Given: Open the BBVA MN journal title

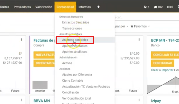Looking at the screenshot, I should tap(42, 101).
